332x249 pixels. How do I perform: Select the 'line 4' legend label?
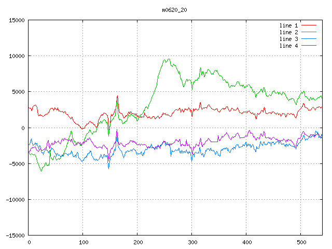tap(288, 46)
